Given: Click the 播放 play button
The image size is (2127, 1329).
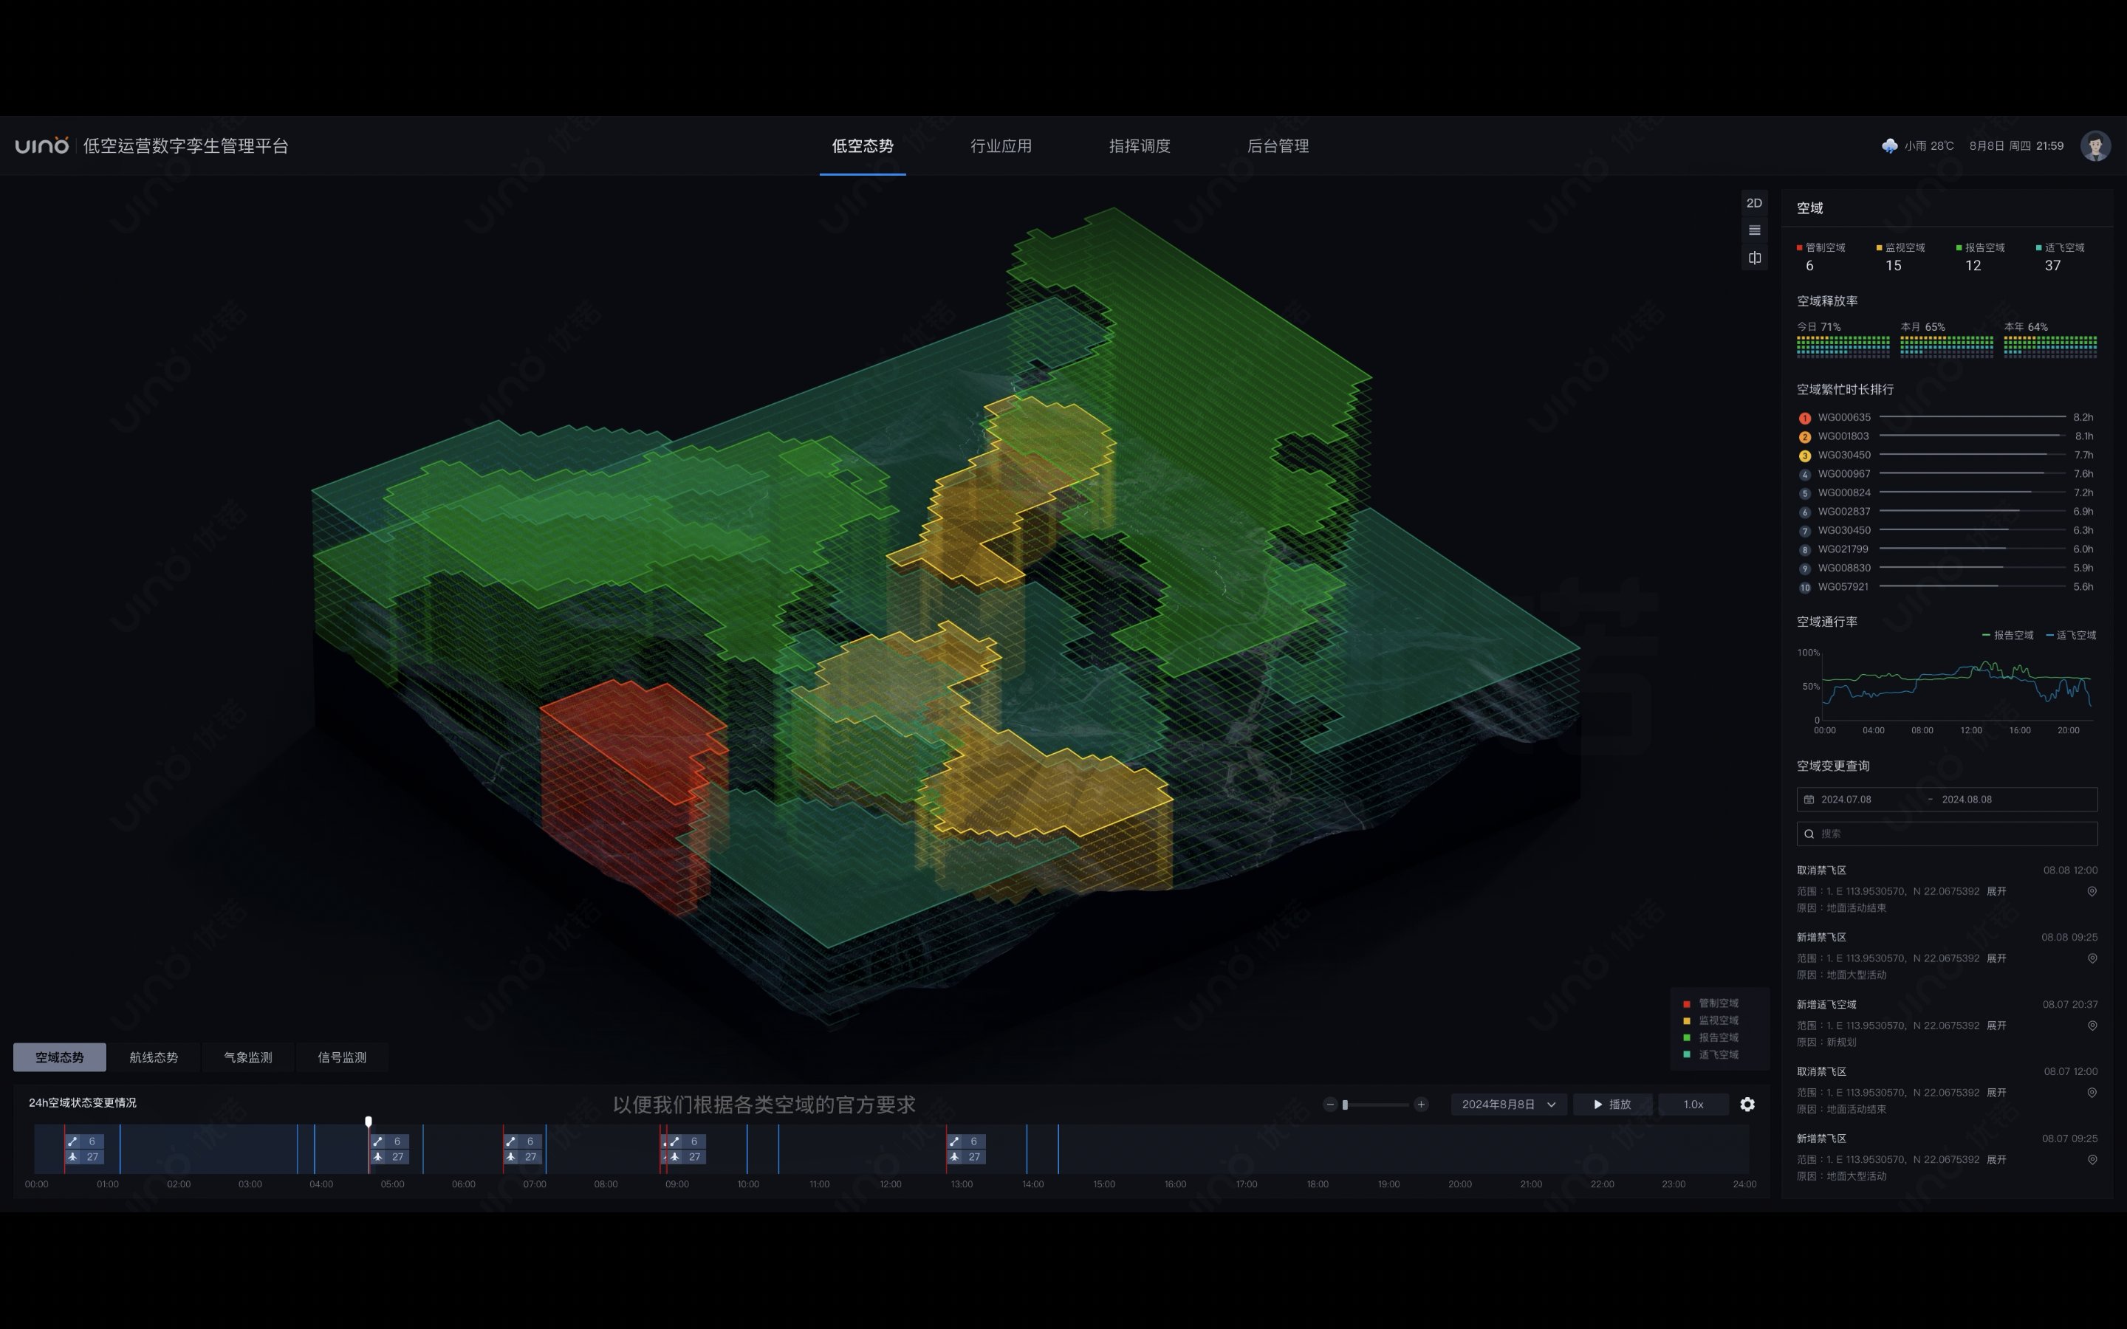Looking at the screenshot, I should click(x=1613, y=1104).
